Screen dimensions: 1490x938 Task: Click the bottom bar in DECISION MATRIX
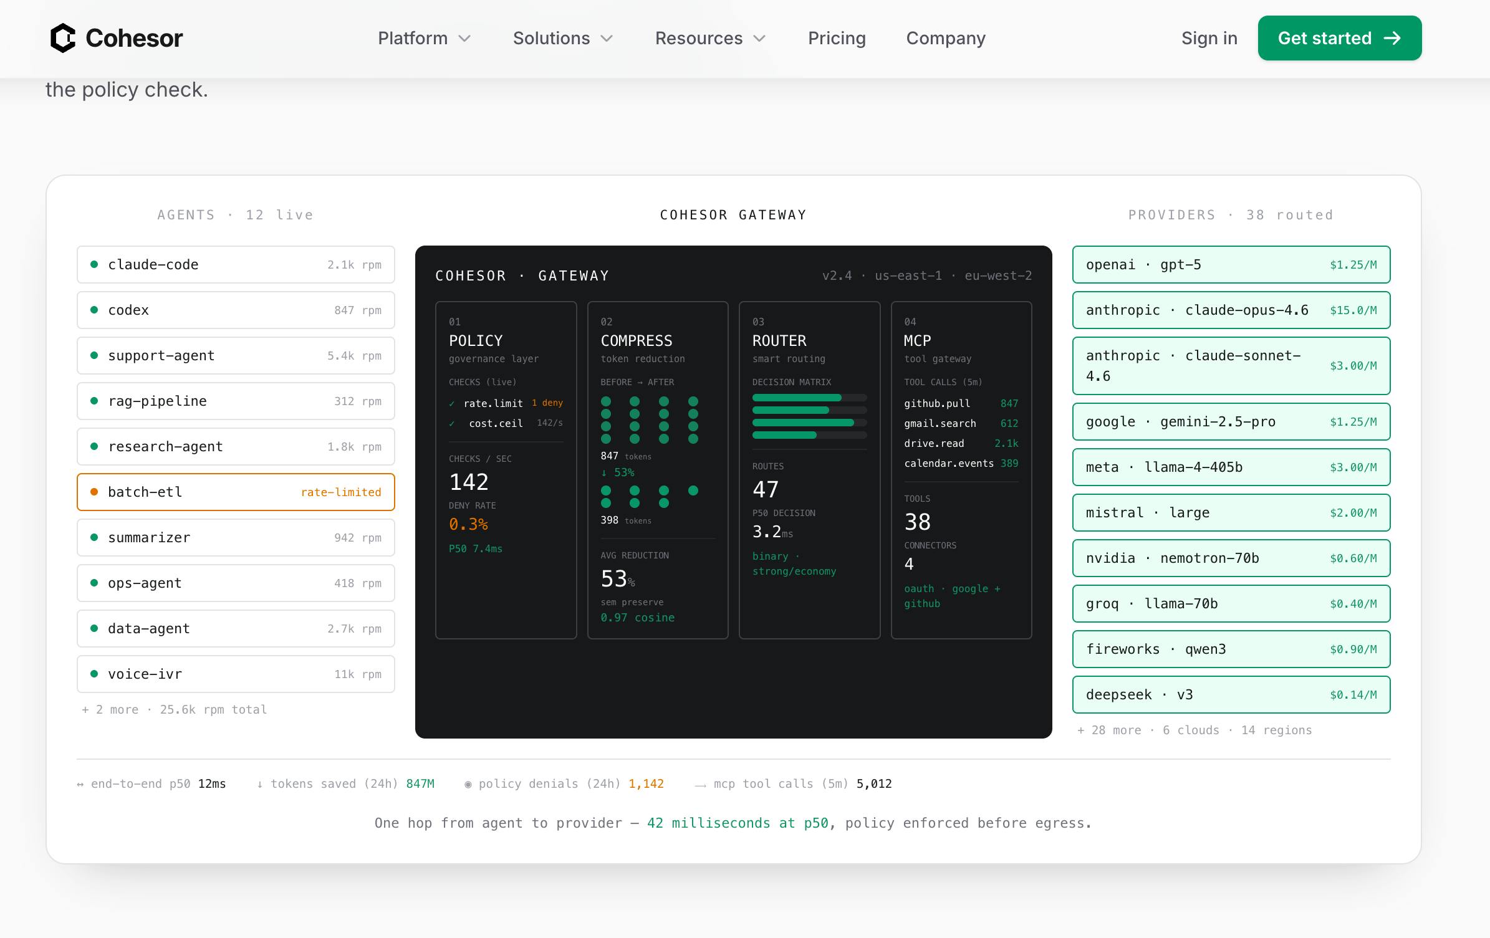(809, 435)
